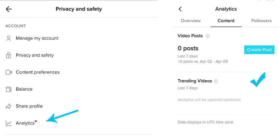Tap the back arrow in Privacy and safety
This screenshot has height=139, width=279.
tap(9, 9)
